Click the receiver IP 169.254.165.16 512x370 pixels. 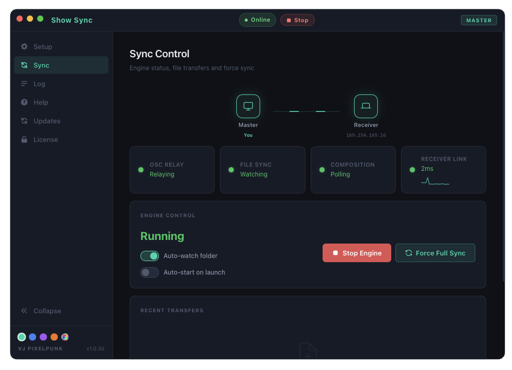(366, 135)
